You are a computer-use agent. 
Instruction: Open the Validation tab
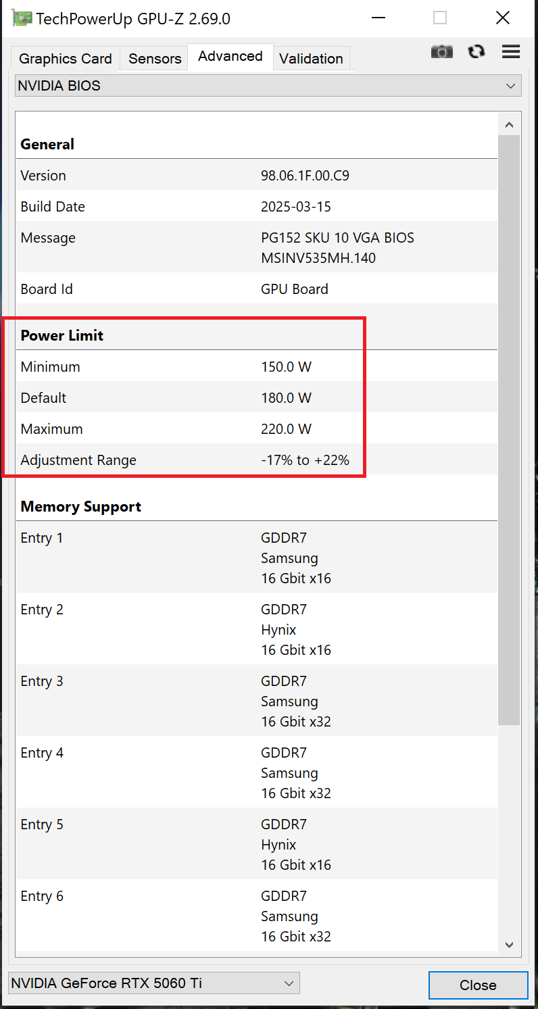point(312,59)
